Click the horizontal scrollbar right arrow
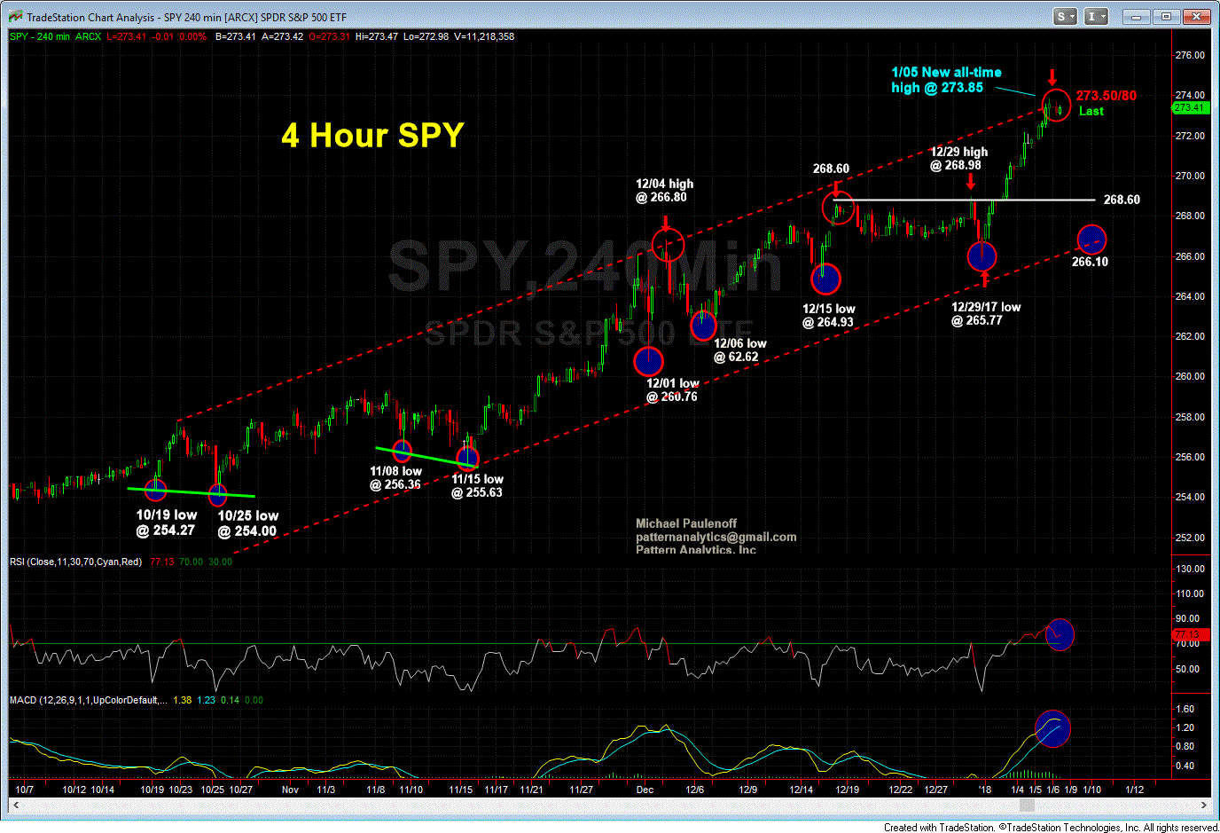Image resolution: width=1220 pixels, height=833 pixels. coord(1203,805)
